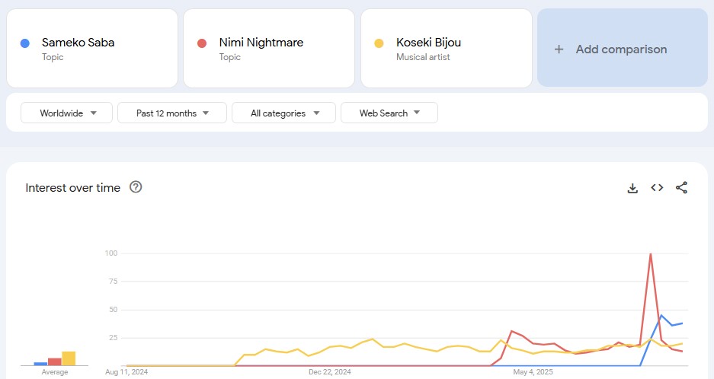This screenshot has height=379, width=714.
Task: Share the interest over time chart
Action: coord(681,187)
